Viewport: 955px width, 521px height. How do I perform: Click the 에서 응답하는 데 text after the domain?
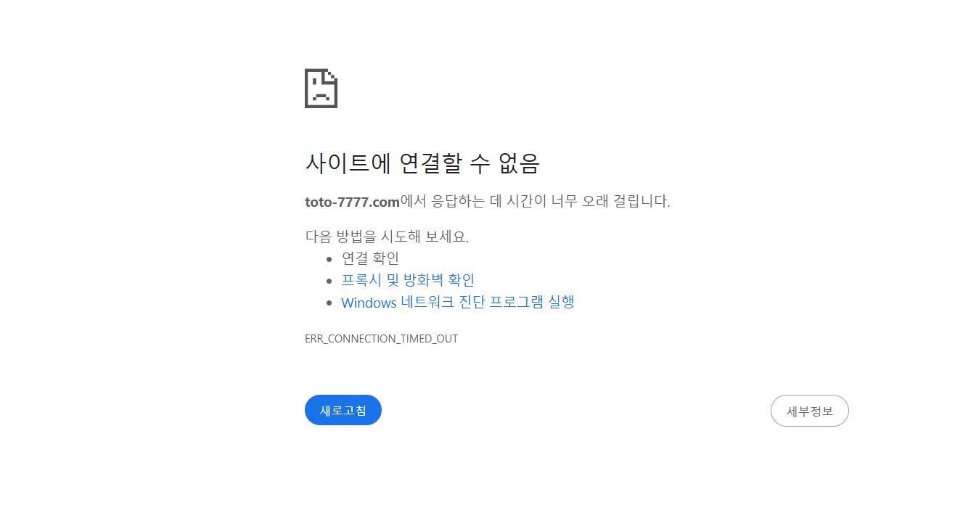coord(451,202)
